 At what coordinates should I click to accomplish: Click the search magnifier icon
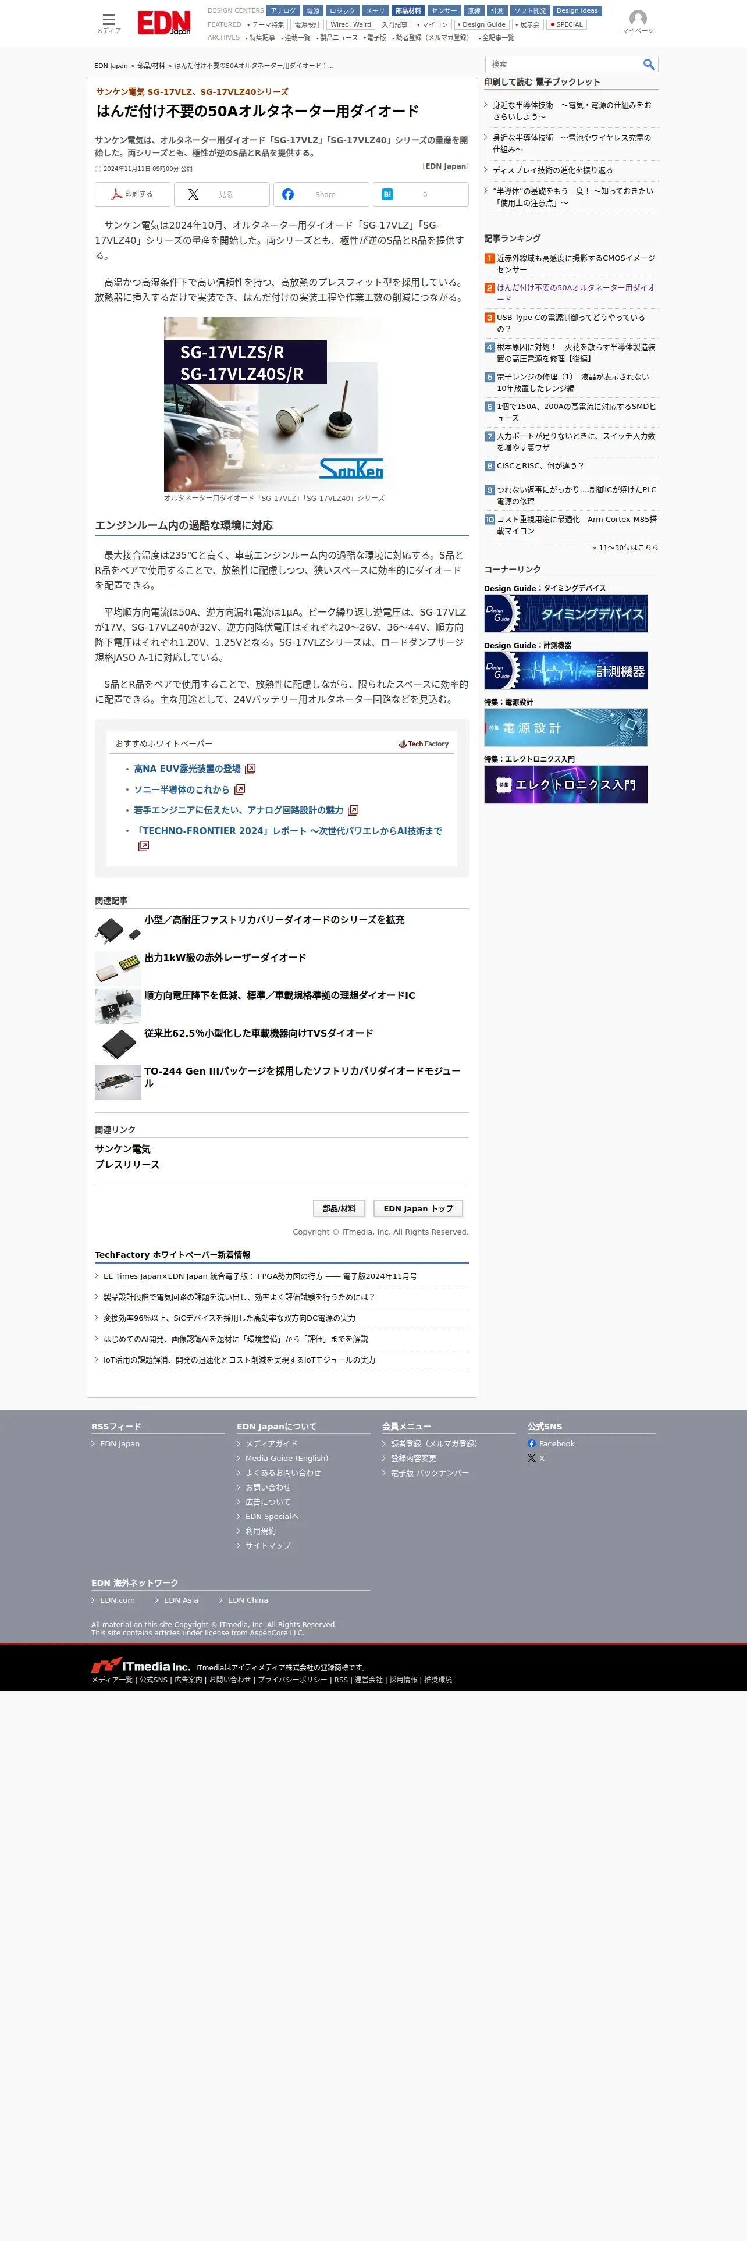[x=649, y=65]
